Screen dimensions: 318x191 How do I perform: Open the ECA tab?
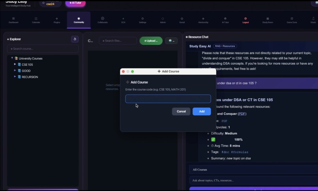[123, 20]
